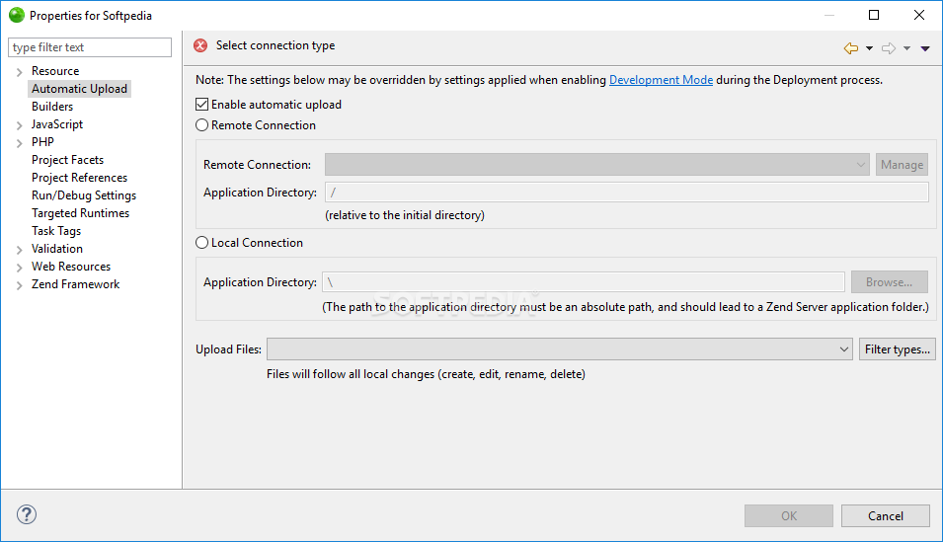Open Run/Debug Settings page
The width and height of the screenshot is (943, 542).
[x=84, y=195]
